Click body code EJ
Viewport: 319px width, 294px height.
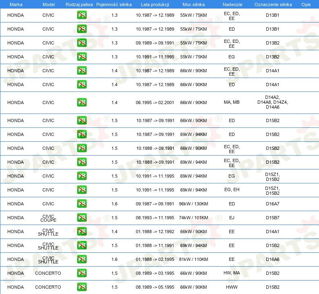pyautogui.click(x=232, y=218)
